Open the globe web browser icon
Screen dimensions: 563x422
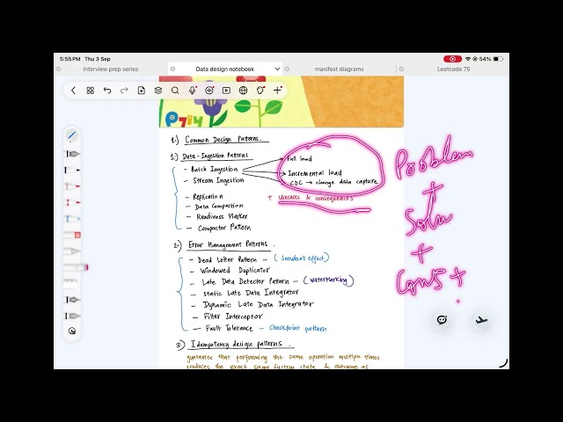[243, 91]
